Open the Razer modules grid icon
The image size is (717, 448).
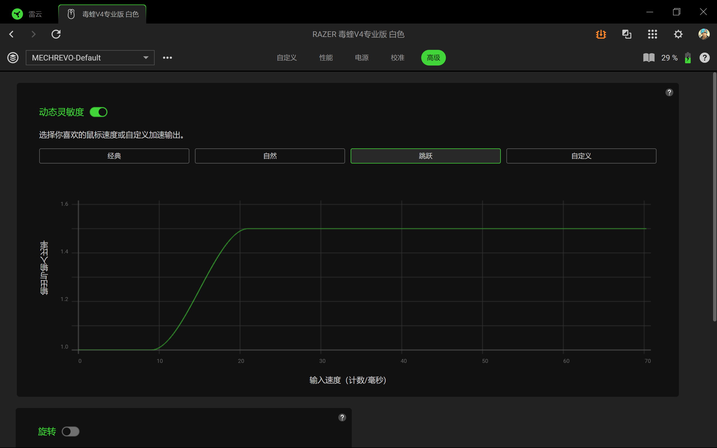[x=652, y=34]
